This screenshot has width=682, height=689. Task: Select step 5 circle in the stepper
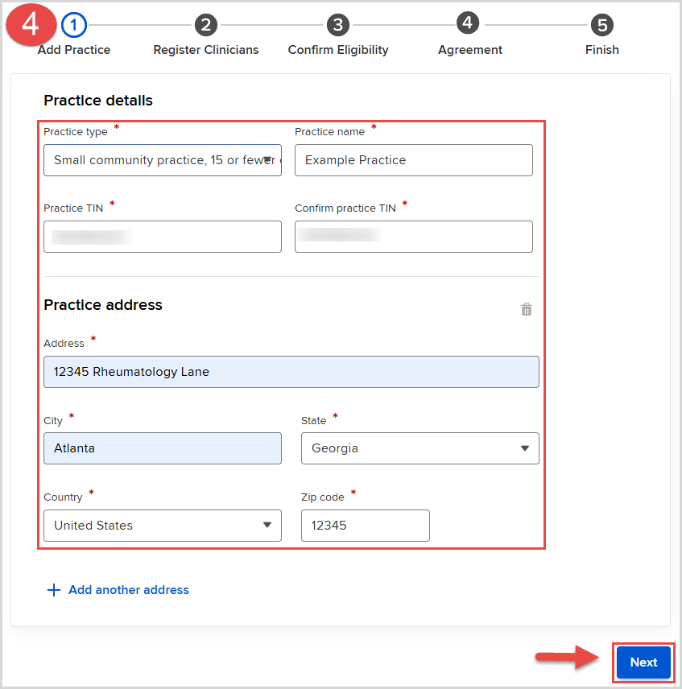pyautogui.click(x=602, y=25)
